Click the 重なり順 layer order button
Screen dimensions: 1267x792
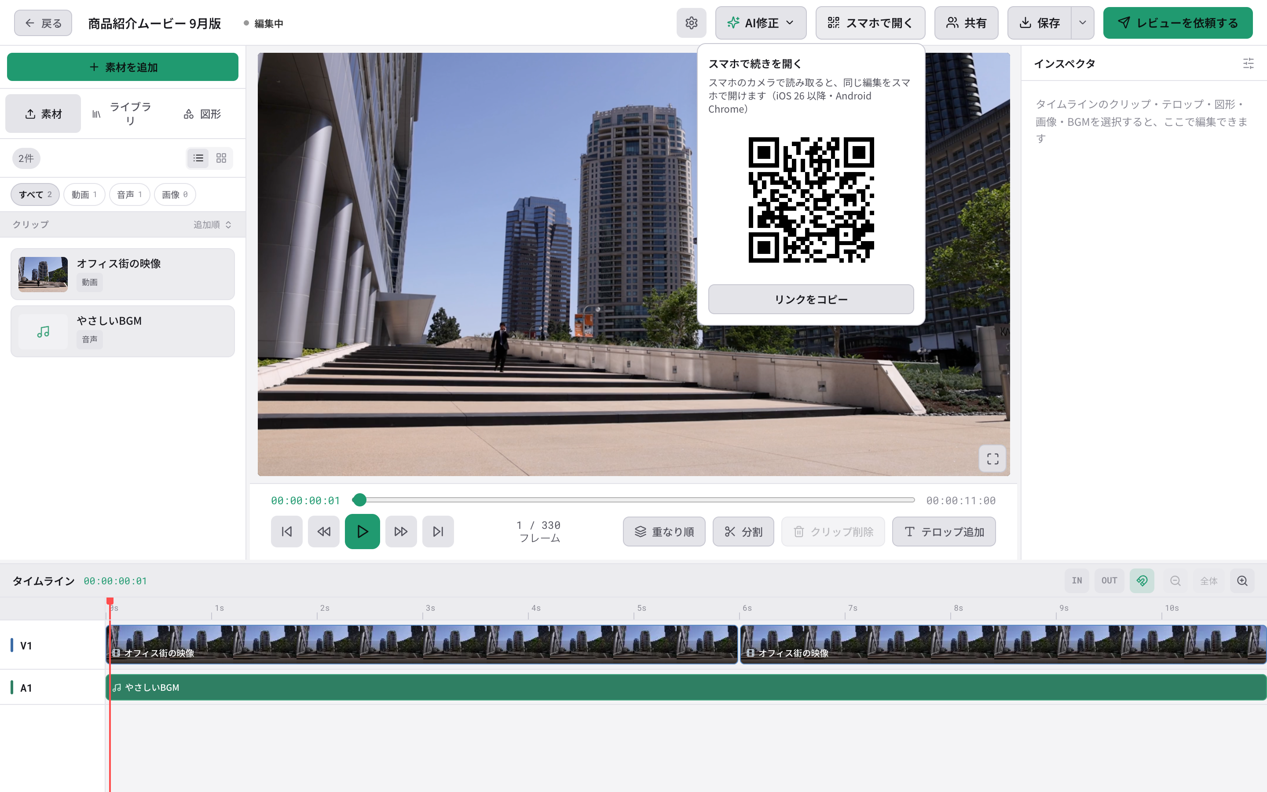pos(664,532)
